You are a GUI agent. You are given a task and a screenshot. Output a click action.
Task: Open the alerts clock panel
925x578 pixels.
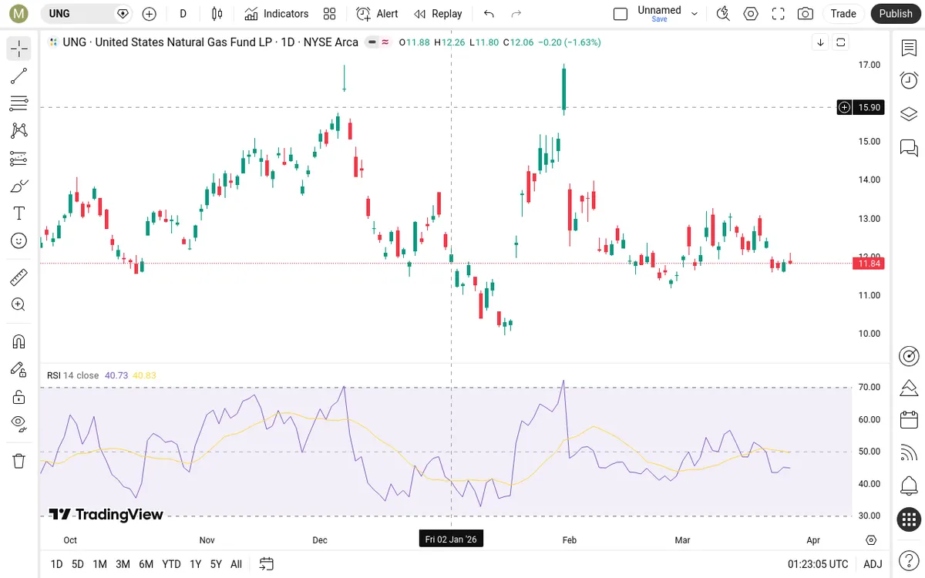909,80
